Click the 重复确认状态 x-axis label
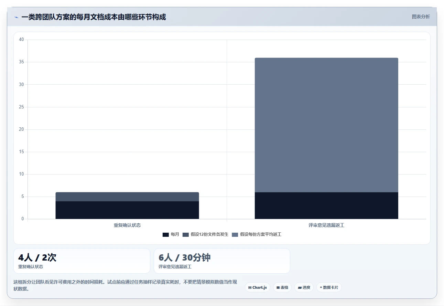The image size is (444, 306). click(x=127, y=225)
